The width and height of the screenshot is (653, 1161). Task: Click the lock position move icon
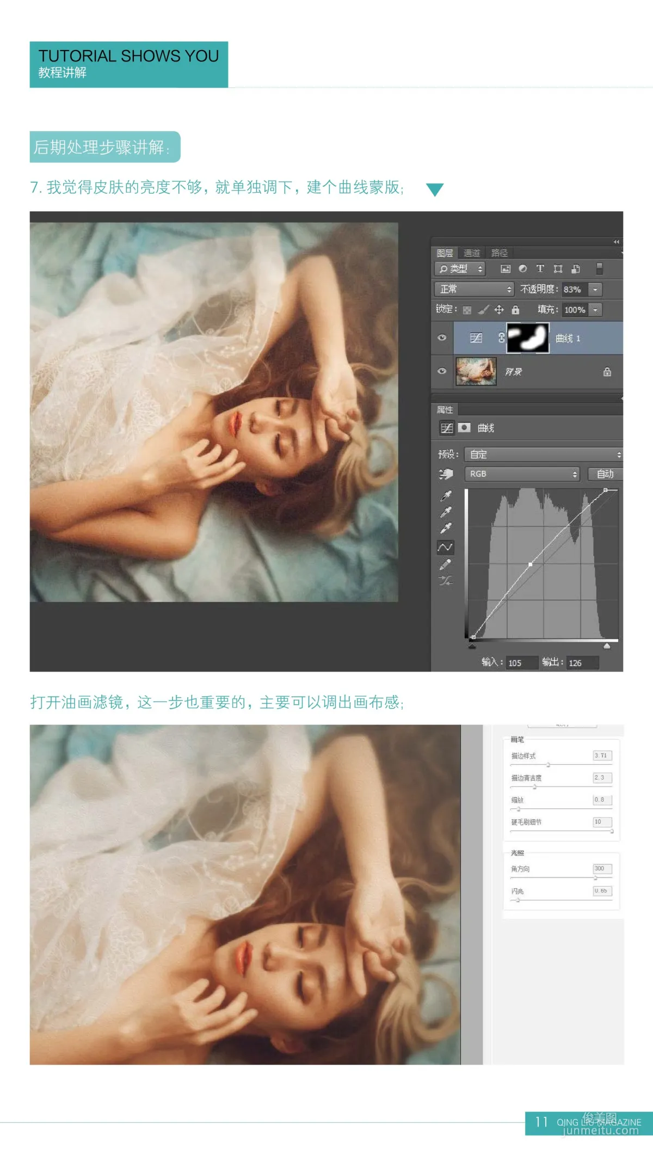tap(499, 310)
